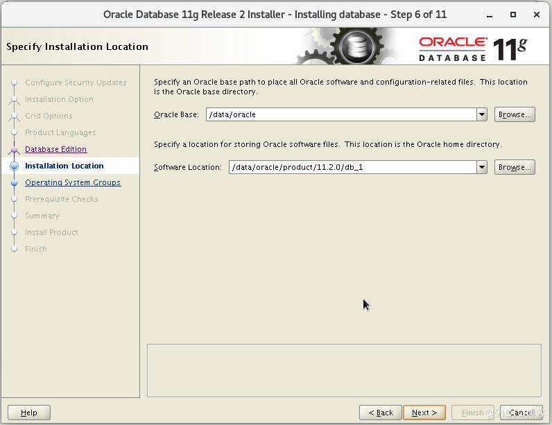The image size is (552, 425).
Task: Click the Prerequisite Checks step label
Action: [62, 199]
